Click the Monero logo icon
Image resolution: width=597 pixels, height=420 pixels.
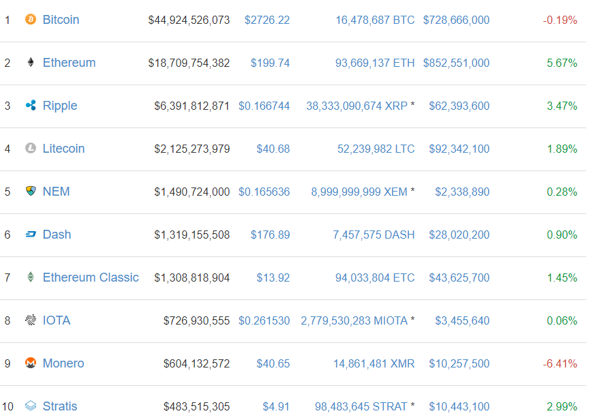coord(31,363)
